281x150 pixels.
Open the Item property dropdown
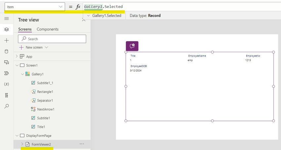point(35,7)
